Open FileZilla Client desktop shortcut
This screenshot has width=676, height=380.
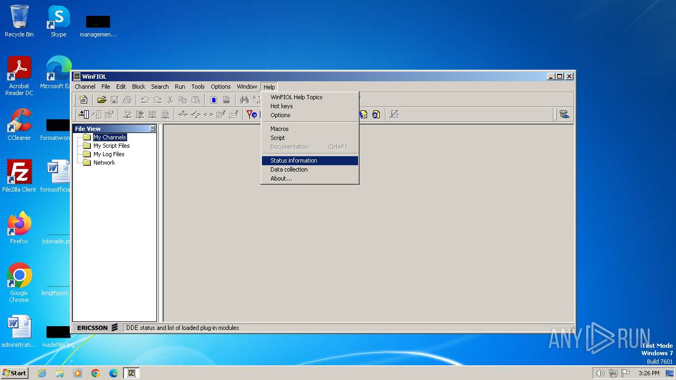click(19, 176)
